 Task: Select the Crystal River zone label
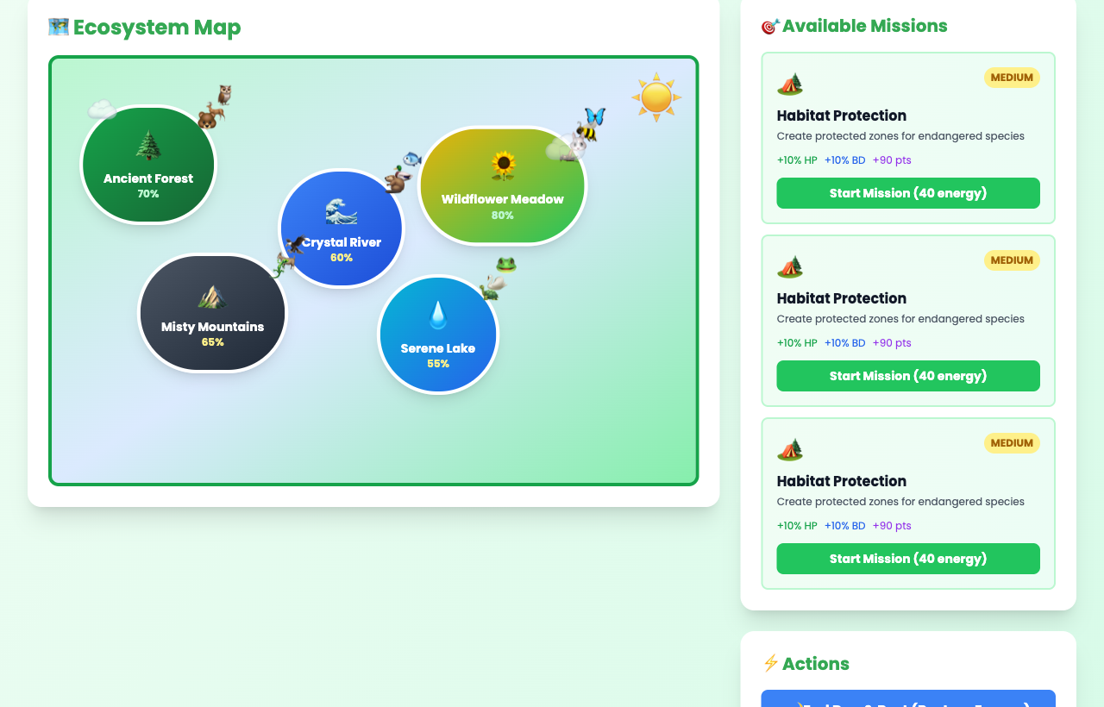click(342, 242)
